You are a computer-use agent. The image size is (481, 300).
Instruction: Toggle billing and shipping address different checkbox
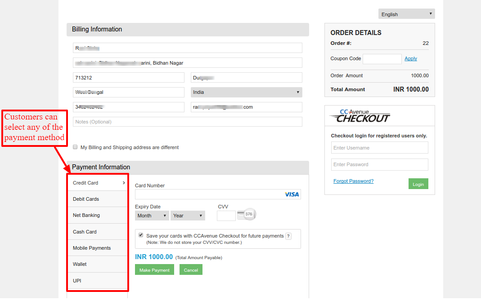coord(75,147)
